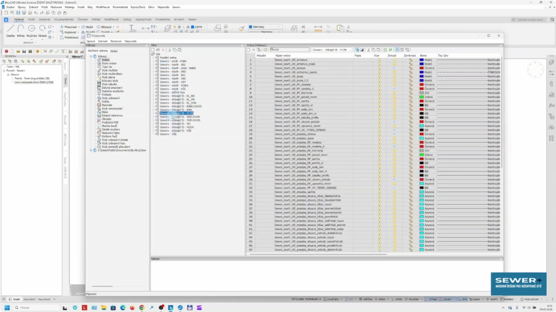Click green Zelená color swatch in row 10
556x312 pixels.
pos(421,97)
